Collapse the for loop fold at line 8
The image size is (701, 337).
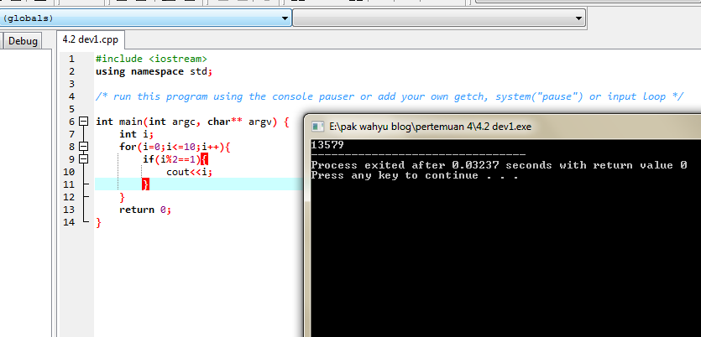pos(84,147)
